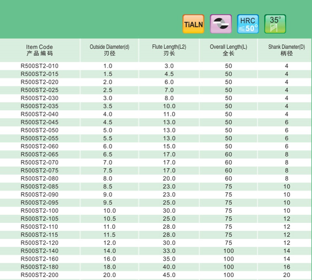
Task: Click outside diameter value 14.0
Action: (x=110, y=251)
